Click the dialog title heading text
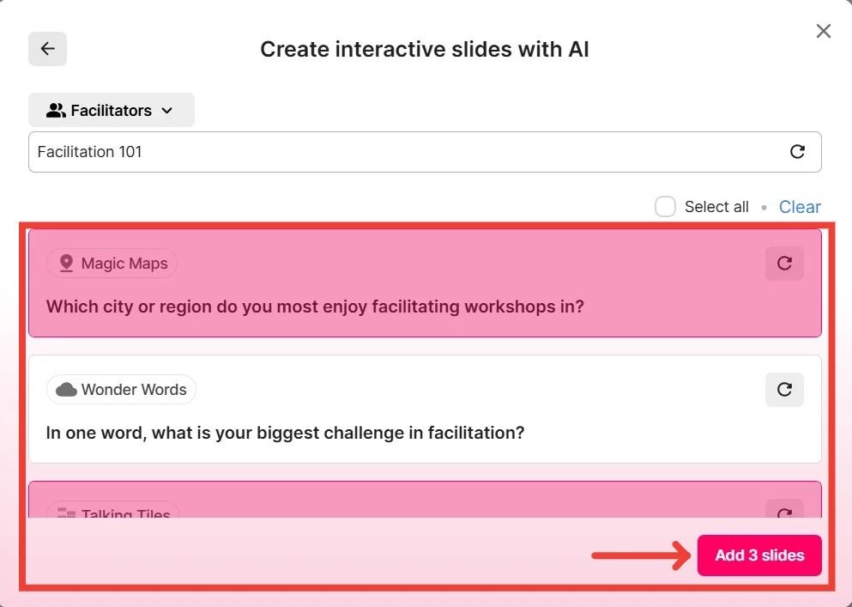Image resolution: width=852 pixels, height=607 pixels. tap(425, 49)
